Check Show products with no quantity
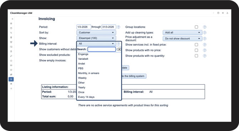 pyautogui.click(x=196, y=56)
